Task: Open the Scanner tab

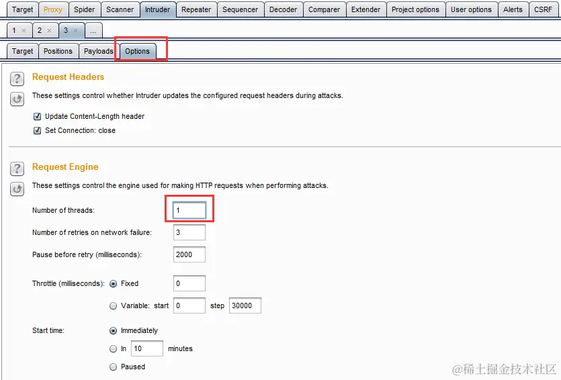Action: 120,9
